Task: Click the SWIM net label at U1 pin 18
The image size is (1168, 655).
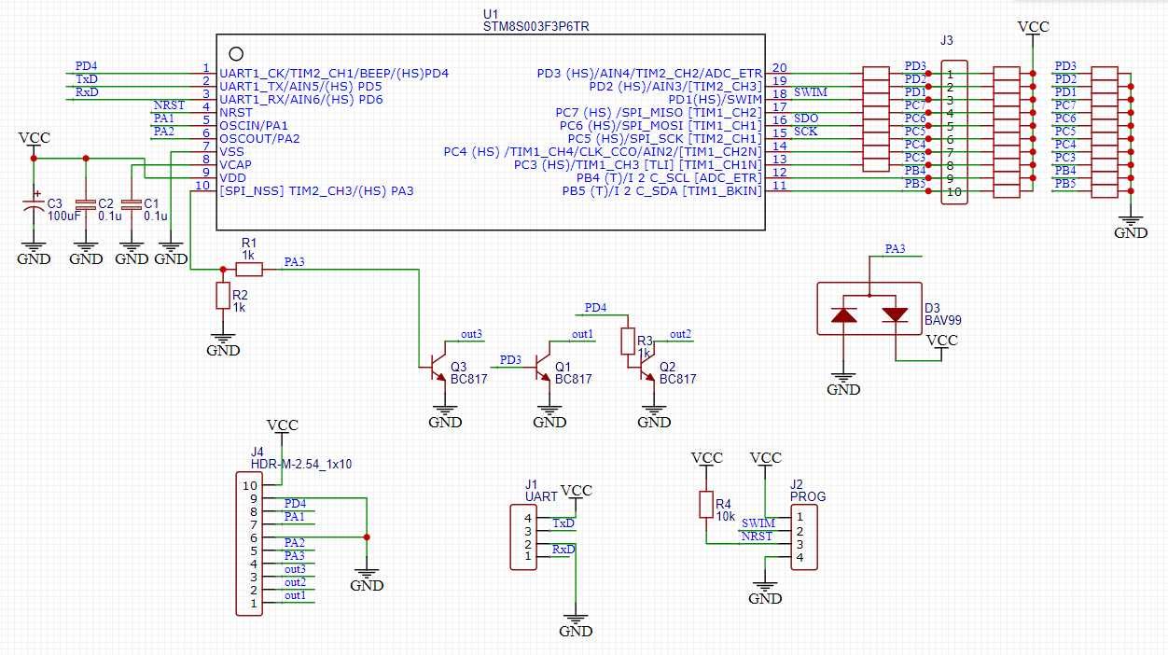Action: (x=810, y=92)
